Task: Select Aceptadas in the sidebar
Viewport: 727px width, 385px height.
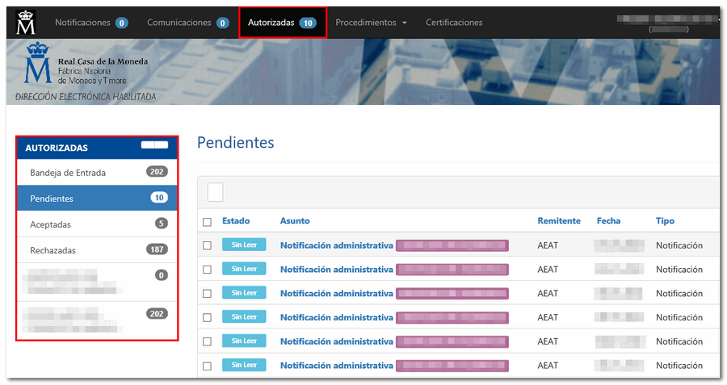Action: click(50, 224)
